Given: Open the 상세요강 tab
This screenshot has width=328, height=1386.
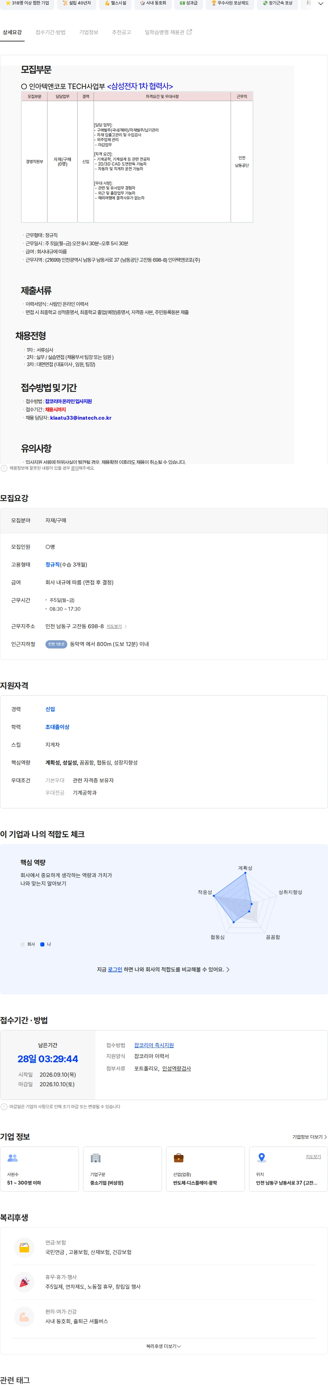Looking at the screenshot, I should click(x=12, y=32).
